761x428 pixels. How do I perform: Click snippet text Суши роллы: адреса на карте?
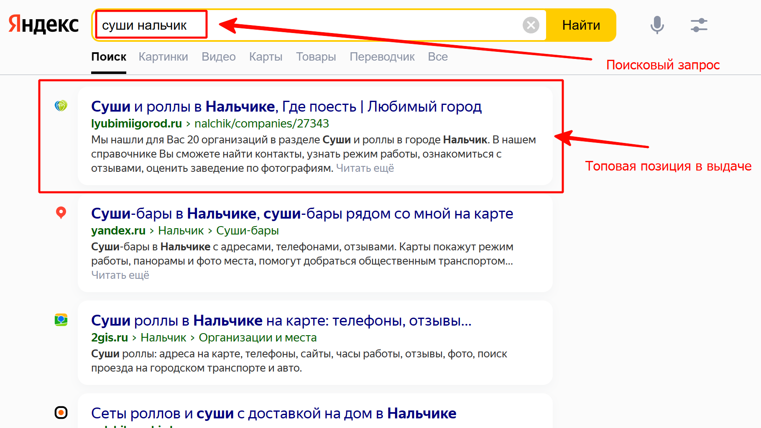[299, 361]
